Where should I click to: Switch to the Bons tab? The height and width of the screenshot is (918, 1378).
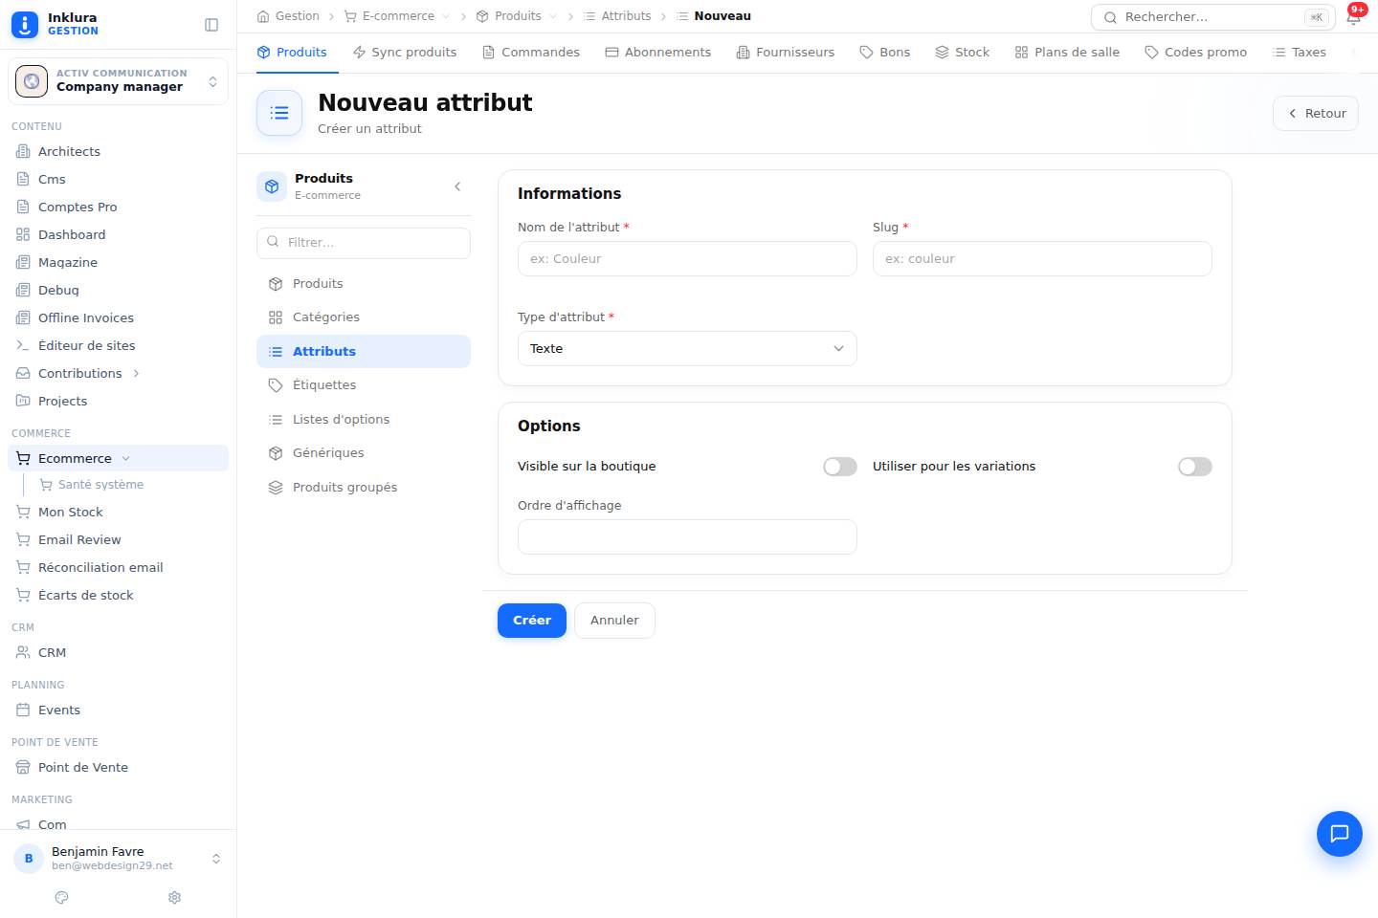point(884,52)
